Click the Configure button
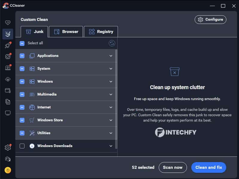This screenshot has height=179, width=239. [x=211, y=20]
